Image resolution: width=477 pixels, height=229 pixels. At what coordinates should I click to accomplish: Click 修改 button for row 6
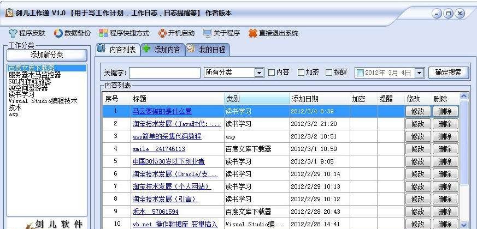418,174
